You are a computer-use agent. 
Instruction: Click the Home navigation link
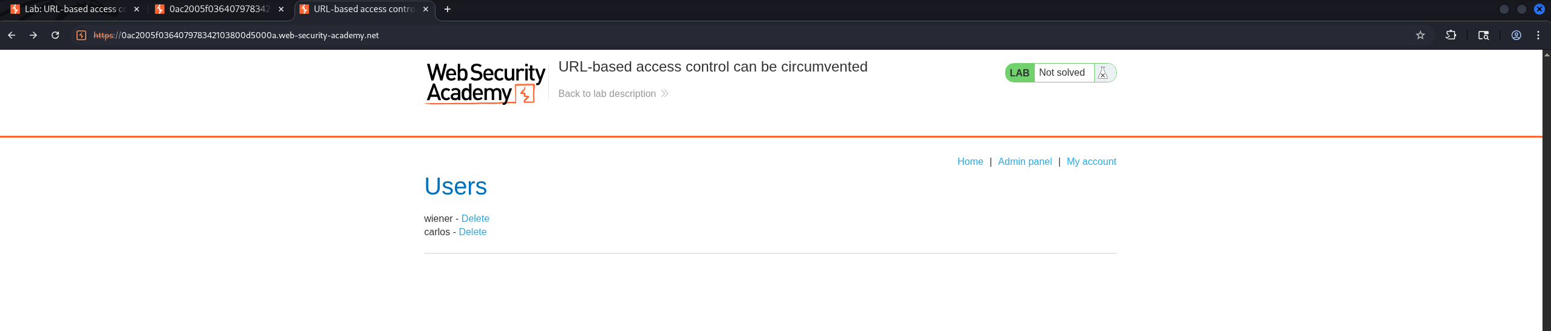point(970,161)
